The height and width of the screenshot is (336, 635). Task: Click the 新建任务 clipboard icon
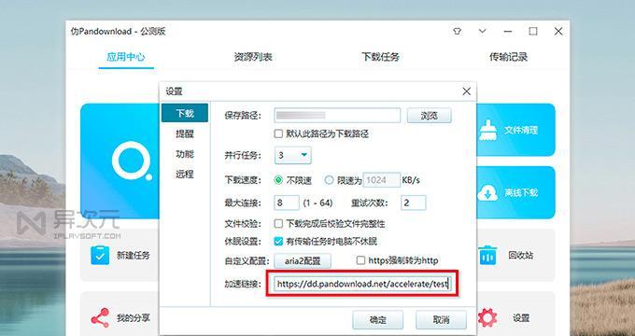tap(100, 255)
